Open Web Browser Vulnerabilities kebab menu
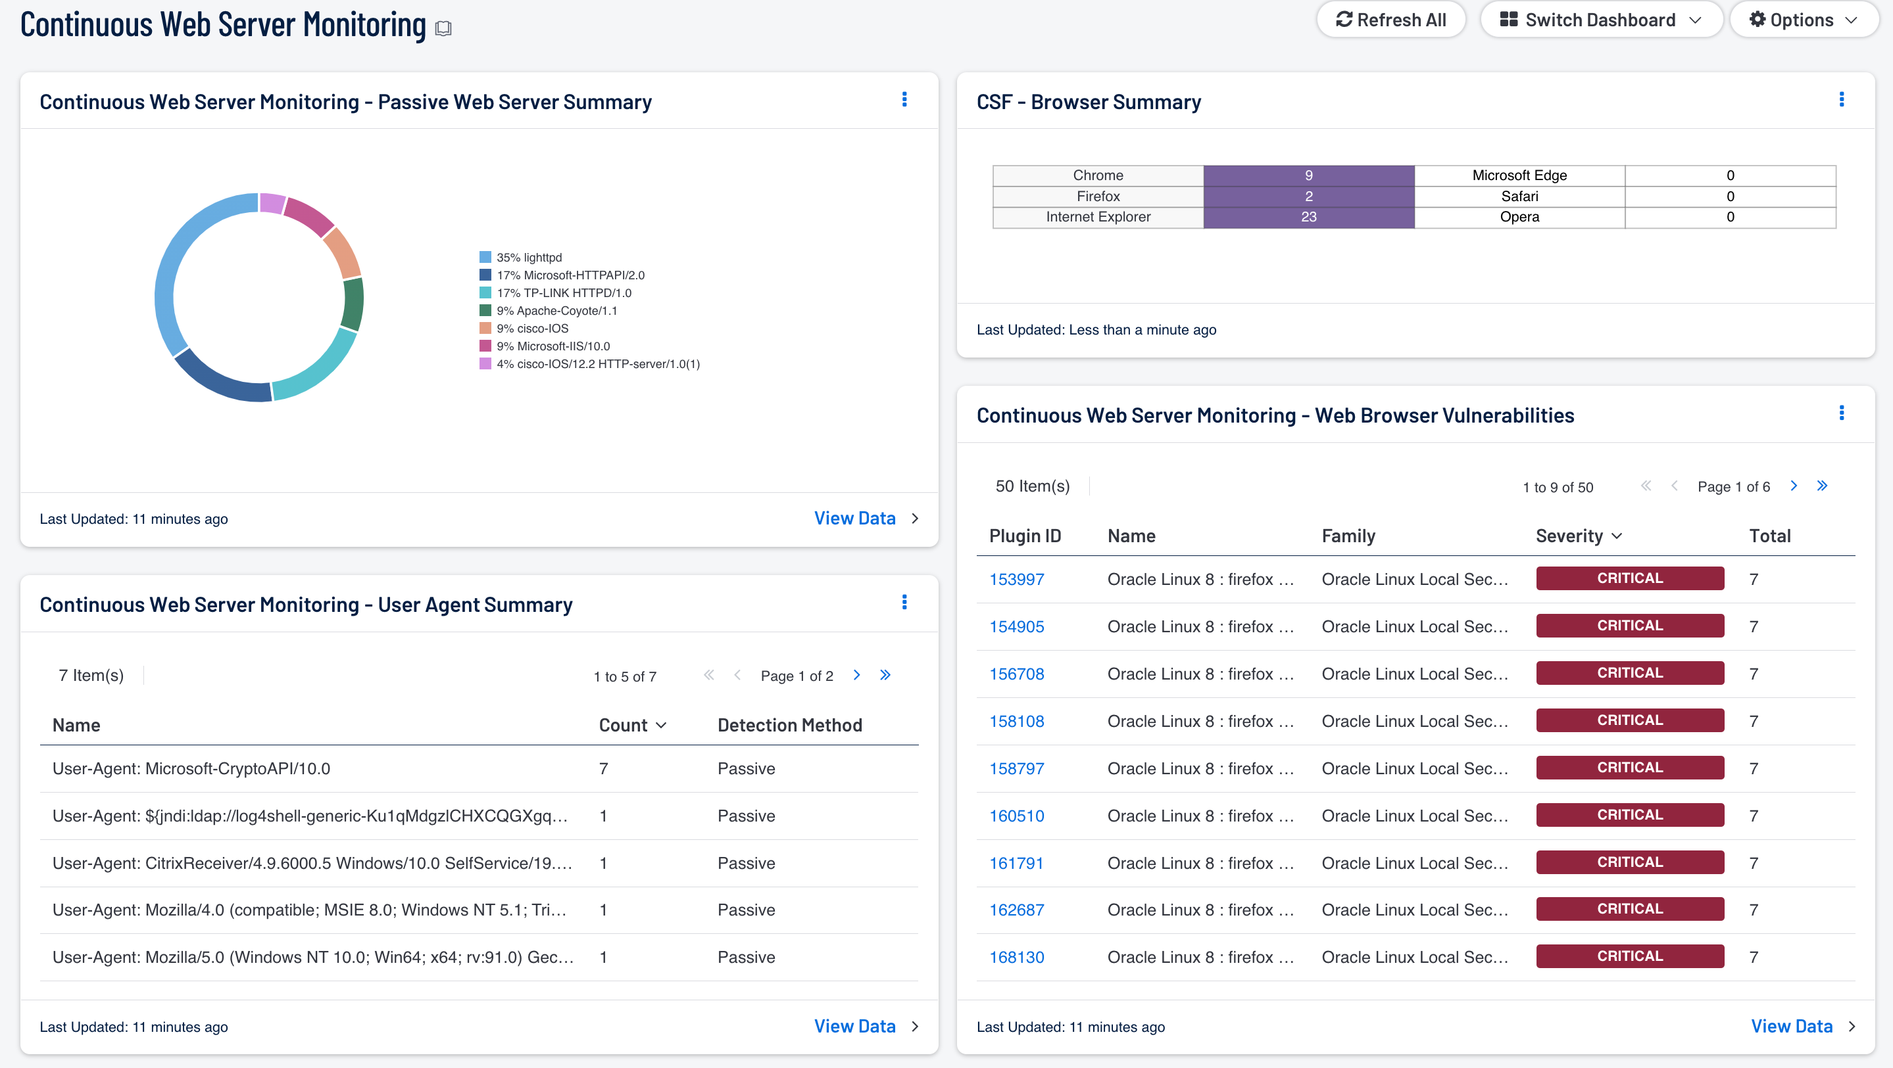1893x1068 pixels. tap(1841, 413)
